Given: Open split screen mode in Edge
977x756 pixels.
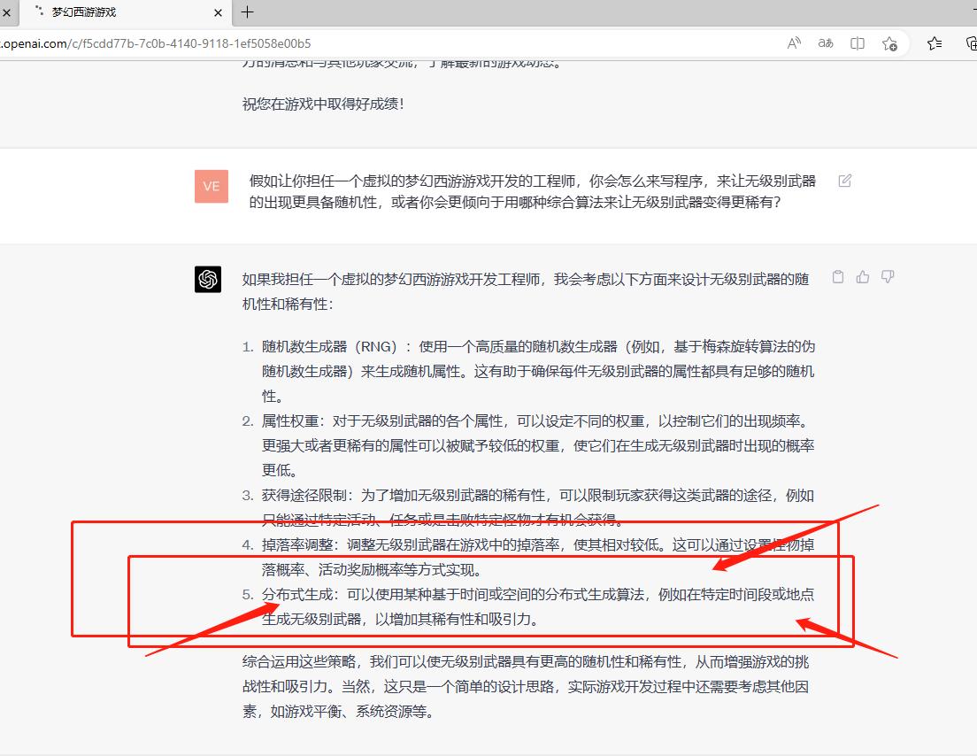Looking at the screenshot, I should click(x=856, y=42).
